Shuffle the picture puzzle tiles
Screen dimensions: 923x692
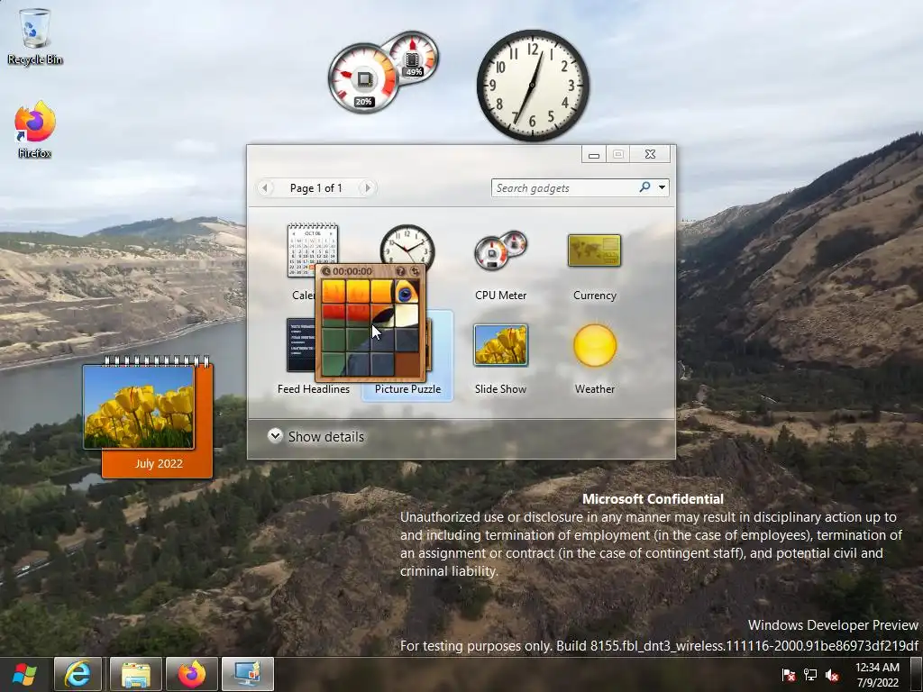415,271
